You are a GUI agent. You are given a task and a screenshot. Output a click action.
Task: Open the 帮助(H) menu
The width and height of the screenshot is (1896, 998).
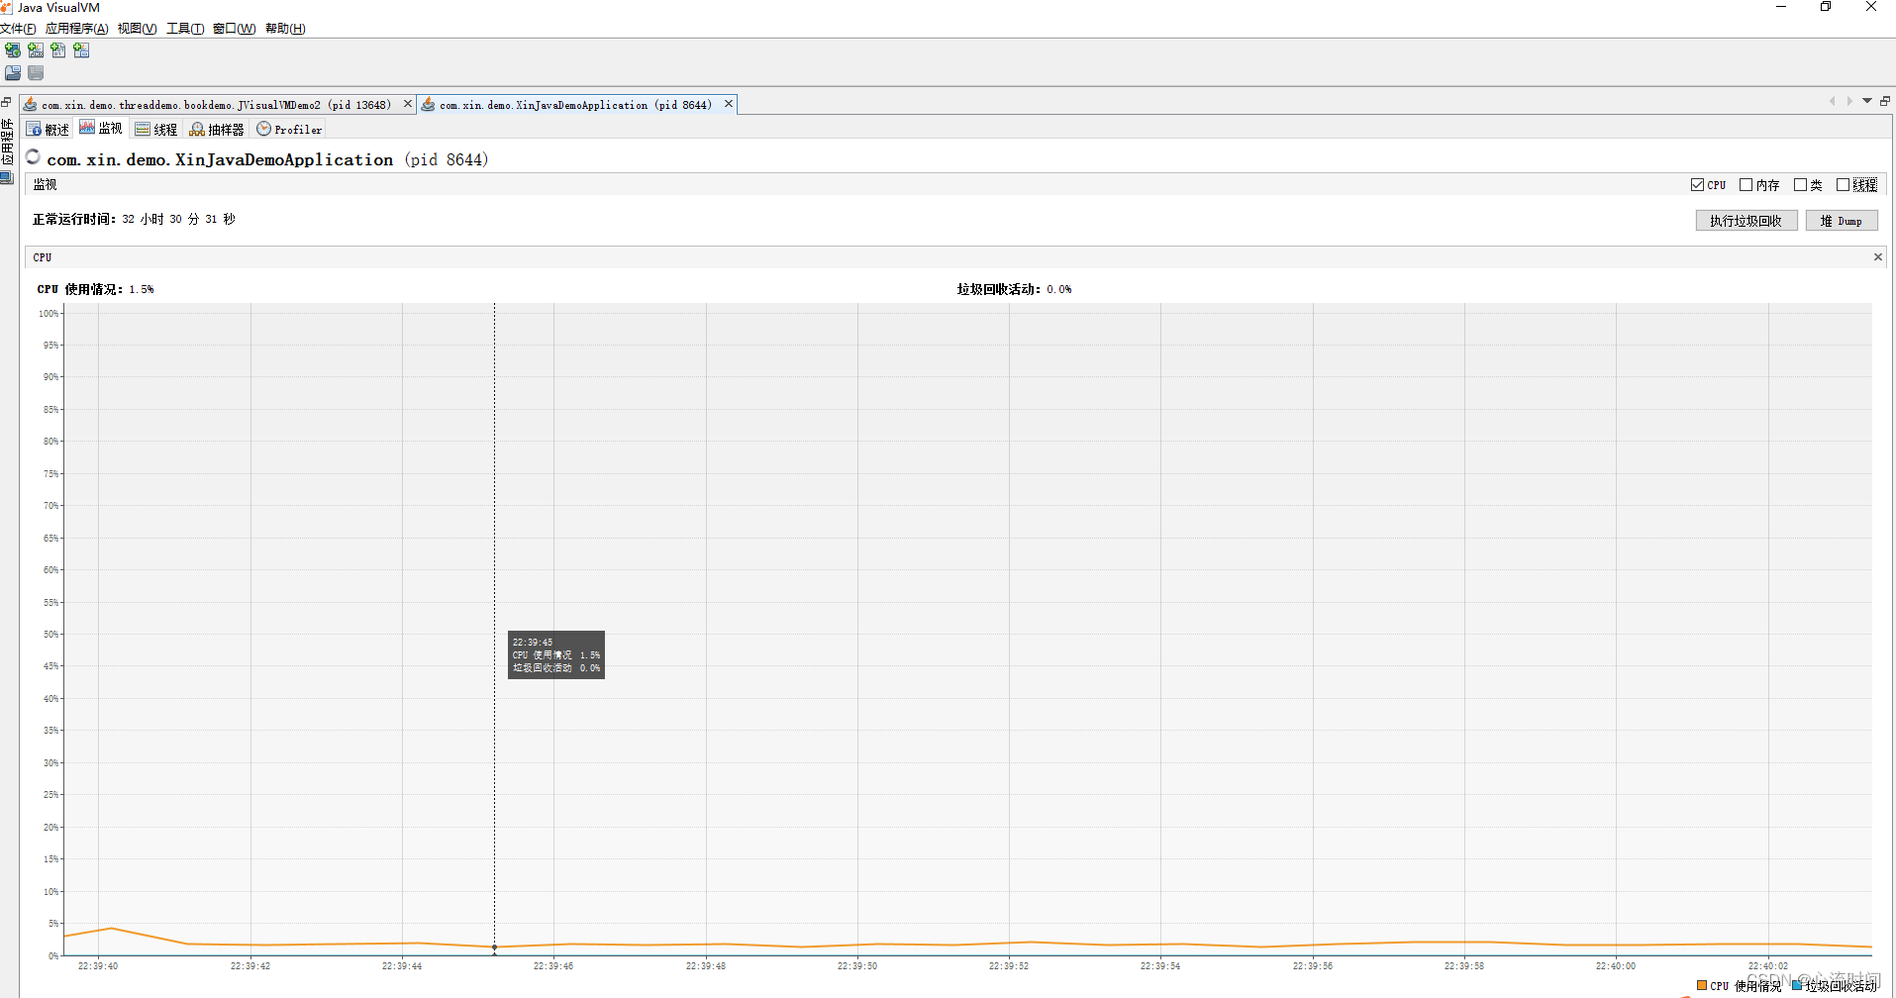click(285, 29)
